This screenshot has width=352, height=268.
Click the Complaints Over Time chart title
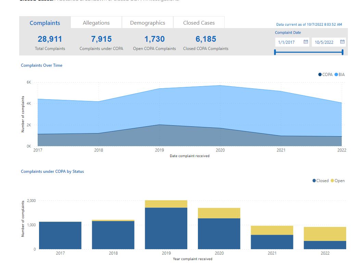pos(41,65)
